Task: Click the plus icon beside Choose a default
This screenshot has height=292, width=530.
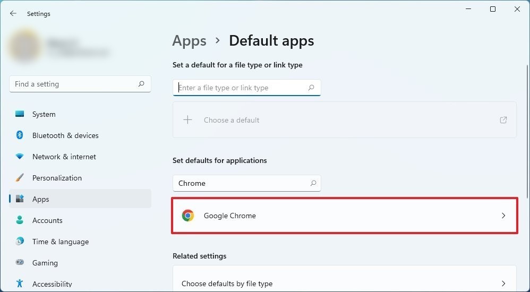Action: [x=187, y=119]
